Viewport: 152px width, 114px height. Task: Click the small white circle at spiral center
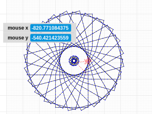click(x=74, y=61)
